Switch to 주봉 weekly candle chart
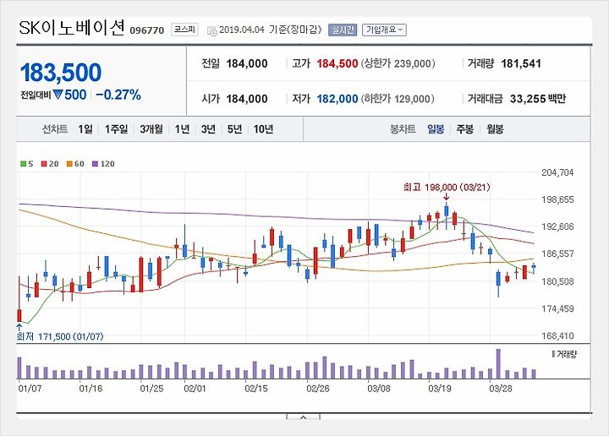The image size is (609, 436). (x=465, y=128)
